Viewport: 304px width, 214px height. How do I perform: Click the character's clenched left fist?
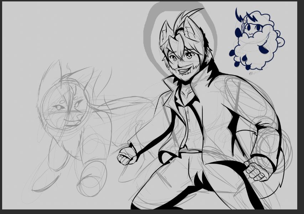127,156
